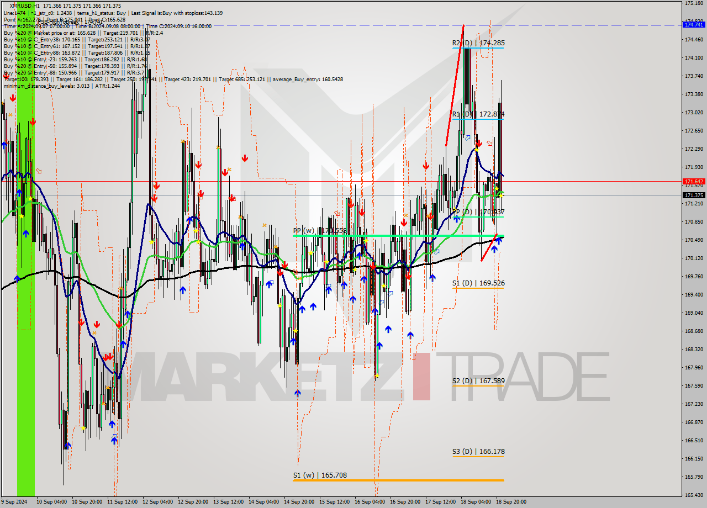Click 'Time C:2024.09.10 16:00:00' text
This screenshot has width=707, height=508.
pos(180,26)
